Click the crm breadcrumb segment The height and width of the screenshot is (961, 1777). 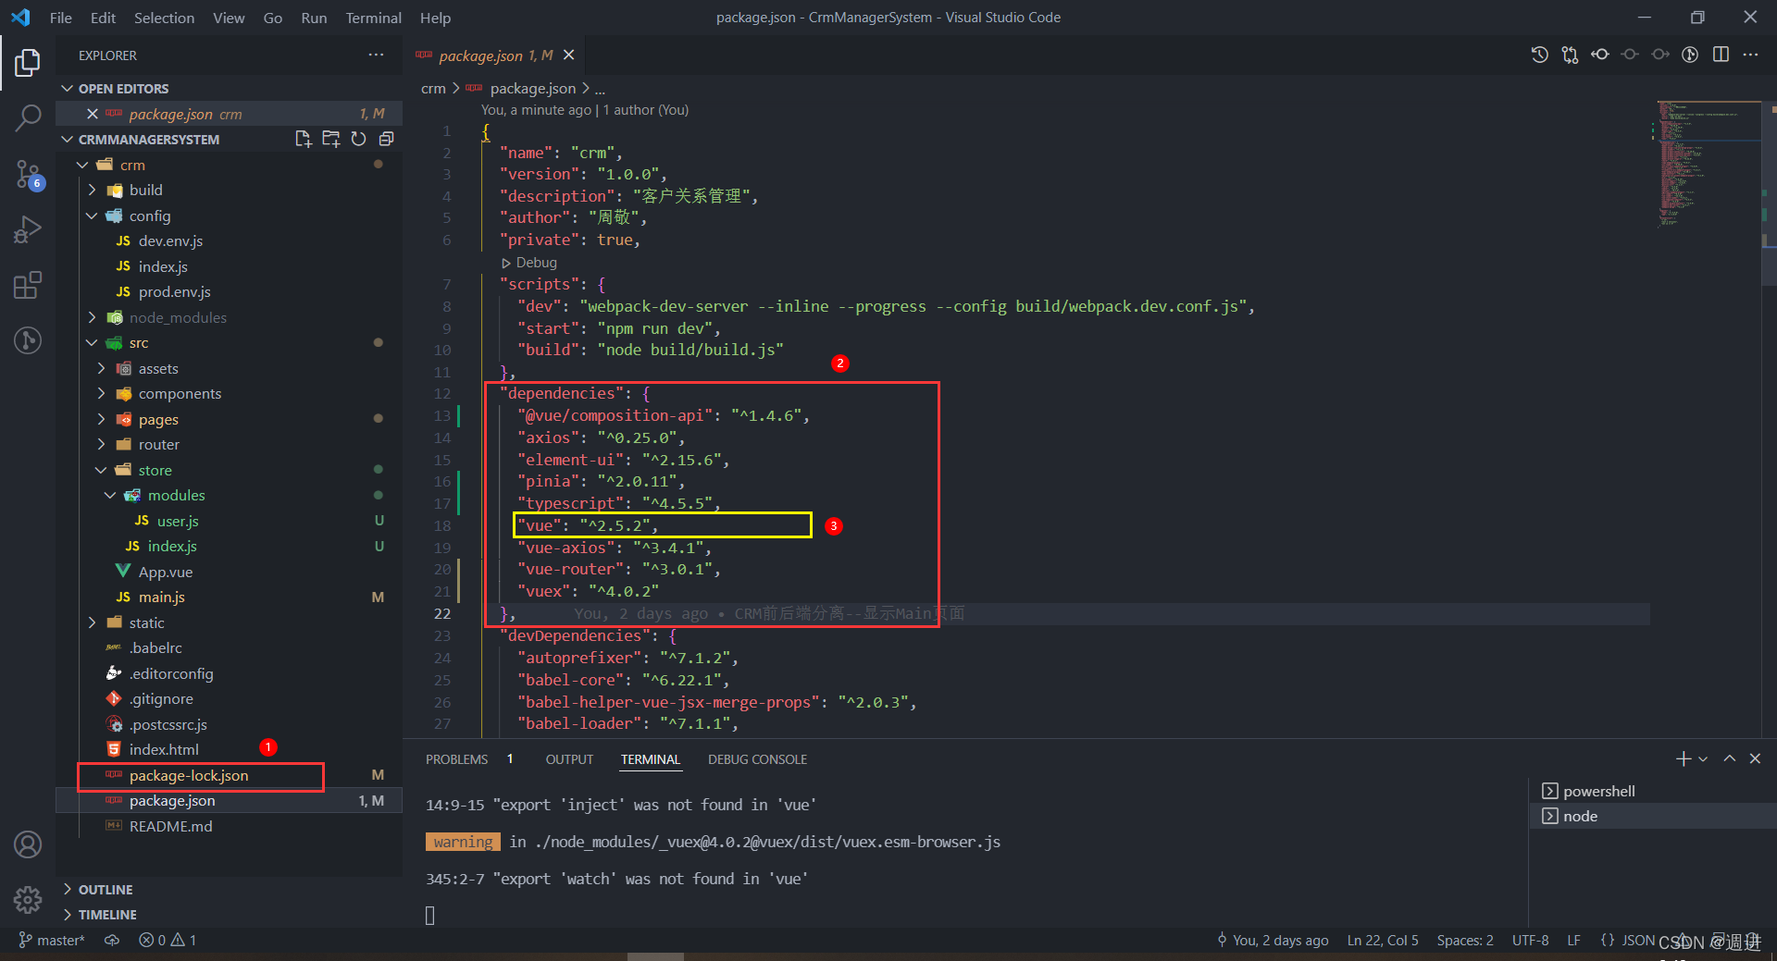pyautogui.click(x=432, y=89)
